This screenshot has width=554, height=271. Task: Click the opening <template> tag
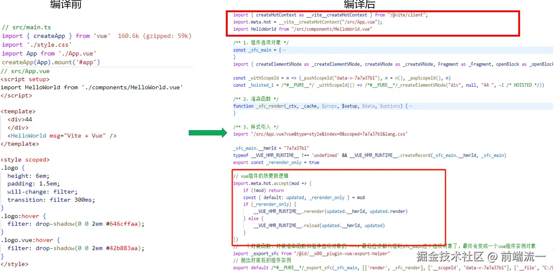pos(18,111)
